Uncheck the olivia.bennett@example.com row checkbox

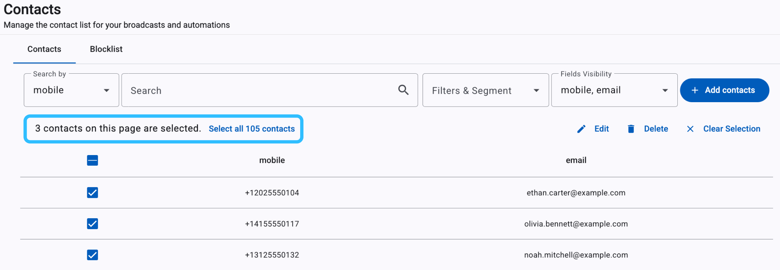(92, 224)
